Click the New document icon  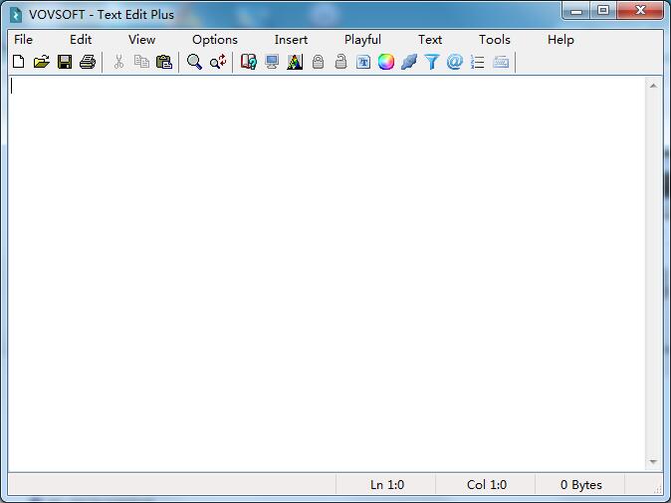(x=19, y=62)
